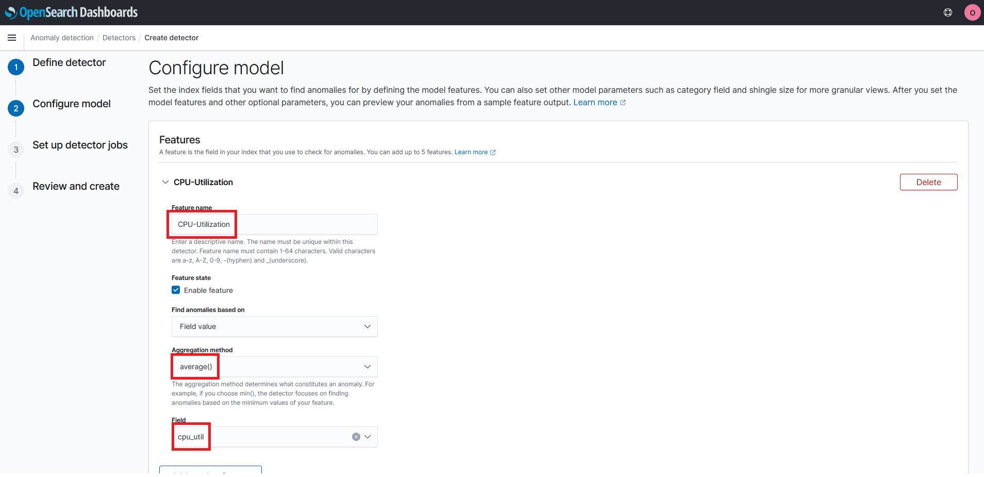984x477 pixels.
Task: Open the help menu icon
Action: click(947, 12)
